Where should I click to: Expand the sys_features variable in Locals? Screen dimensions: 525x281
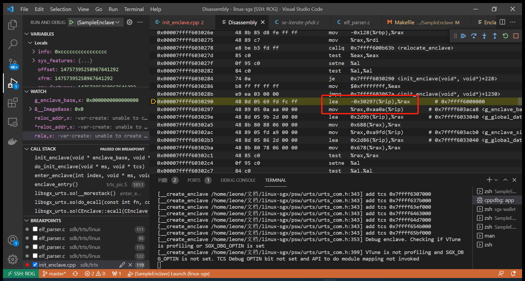[x=33, y=60]
